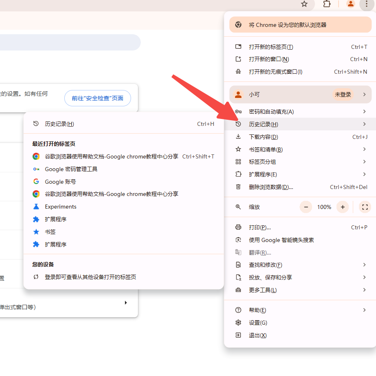
Task: Open the three-dot Chrome menu button
Action: pos(366,4)
